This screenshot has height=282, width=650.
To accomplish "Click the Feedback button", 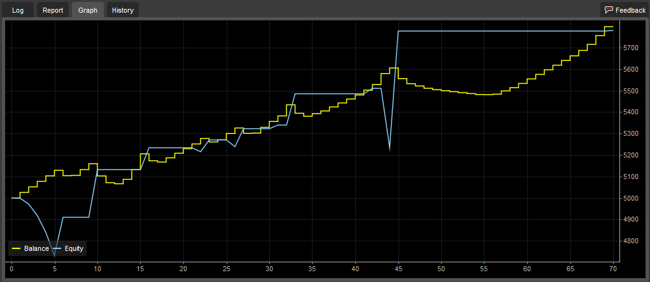I will click(x=625, y=10).
